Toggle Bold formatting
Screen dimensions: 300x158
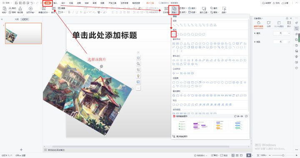tap(69, 12)
